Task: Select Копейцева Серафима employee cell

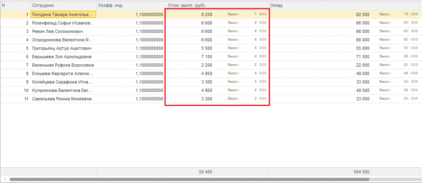Action: pos(63,82)
